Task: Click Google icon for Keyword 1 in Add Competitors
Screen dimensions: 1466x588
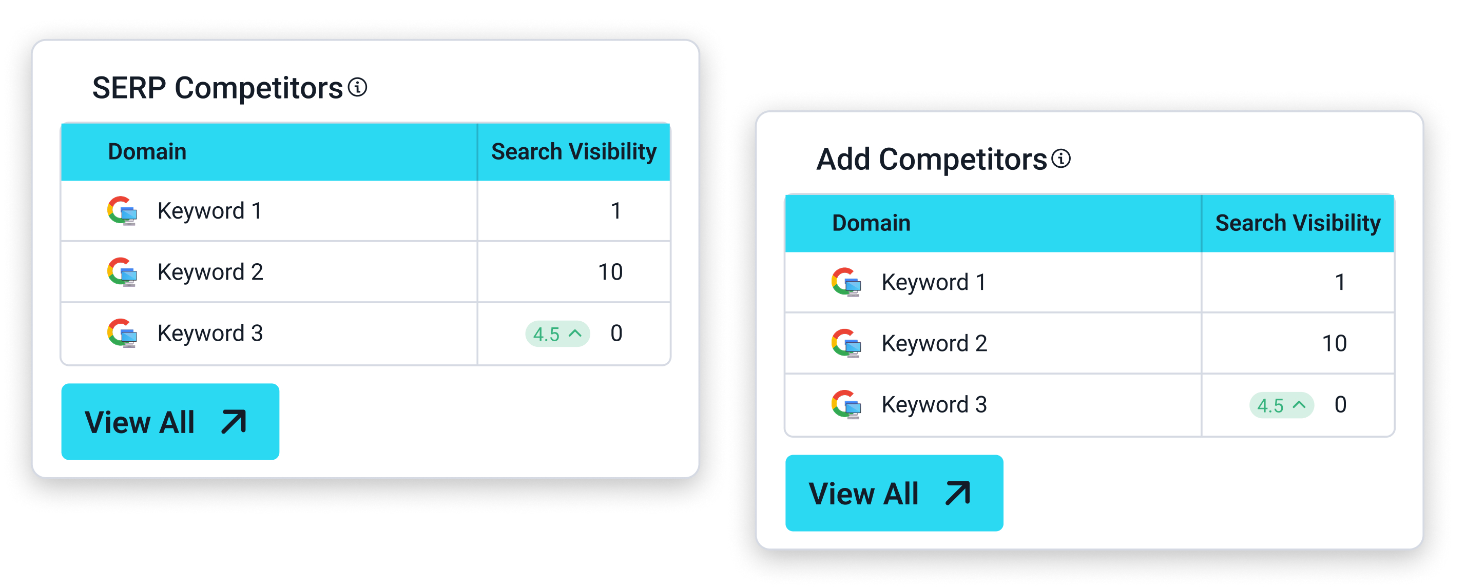Action: [x=846, y=282]
